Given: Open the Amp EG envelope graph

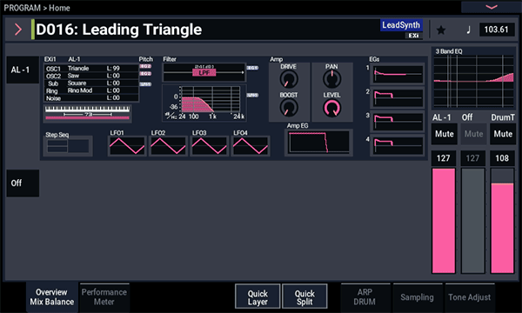Looking at the screenshot, I should (x=318, y=143).
